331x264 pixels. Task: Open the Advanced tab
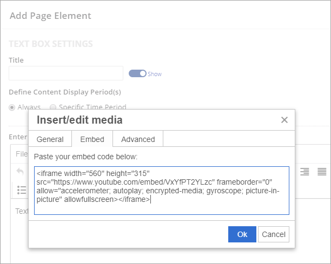[x=138, y=139]
